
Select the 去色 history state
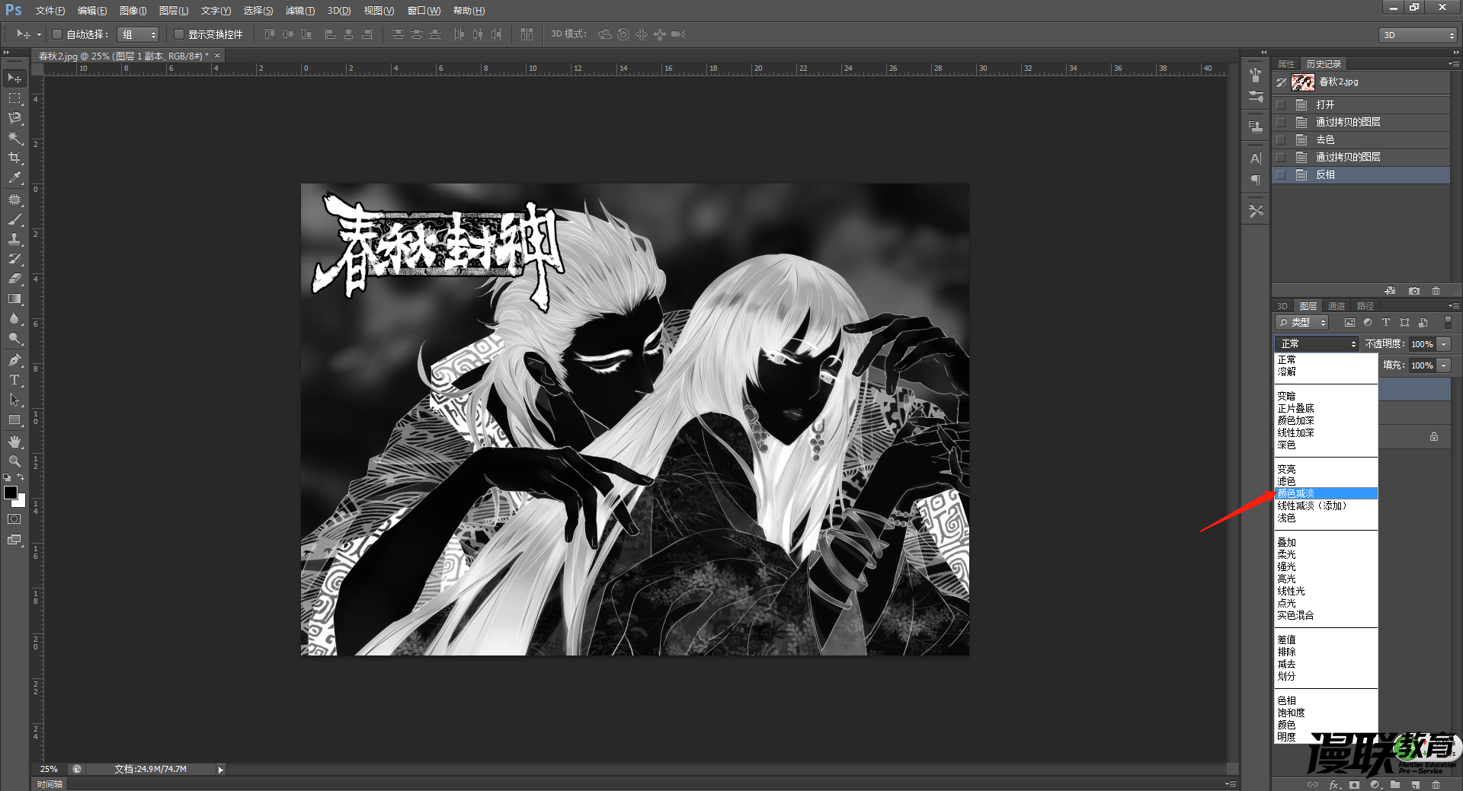point(1361,139)
